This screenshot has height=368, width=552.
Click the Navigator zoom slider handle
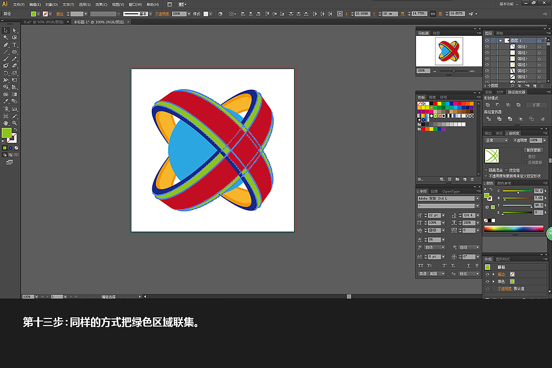click(453, 71)
